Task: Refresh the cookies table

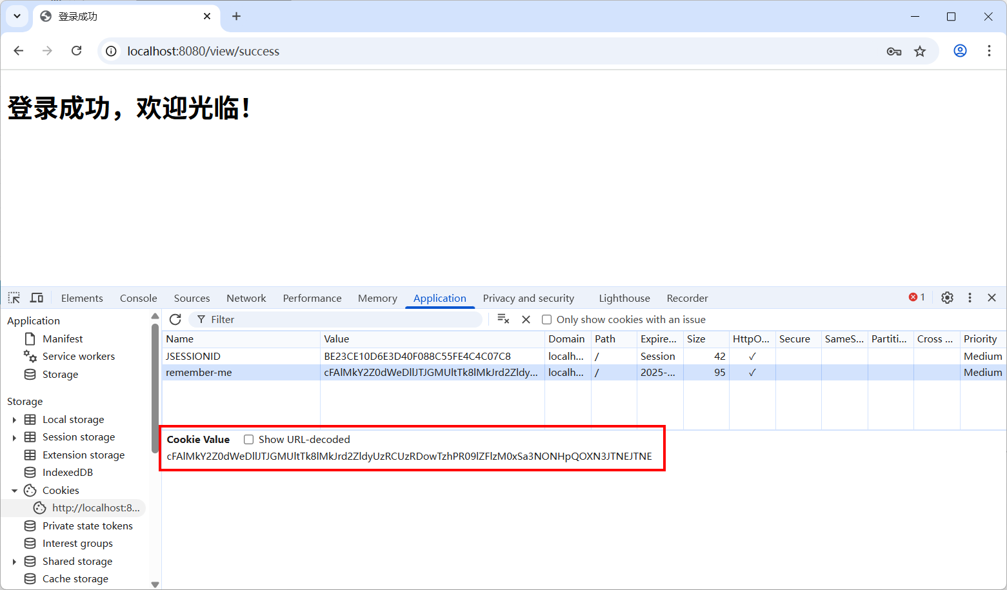Action: point(175,320)
